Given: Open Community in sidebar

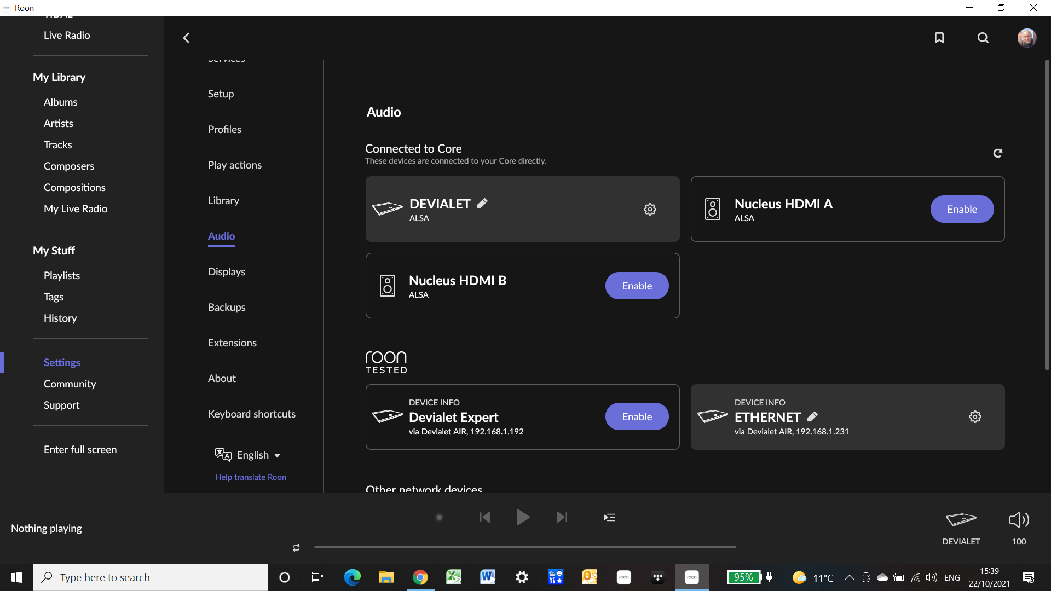Looking at the screenshot, I should [70, 384].
